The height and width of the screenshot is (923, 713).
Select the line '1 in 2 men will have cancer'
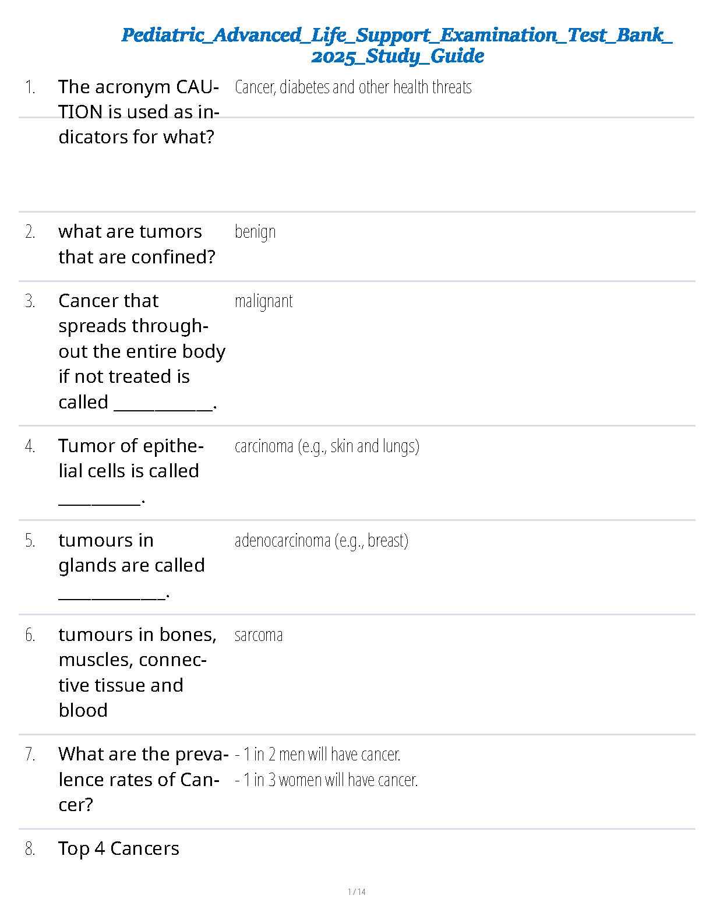tap(318, 755)
